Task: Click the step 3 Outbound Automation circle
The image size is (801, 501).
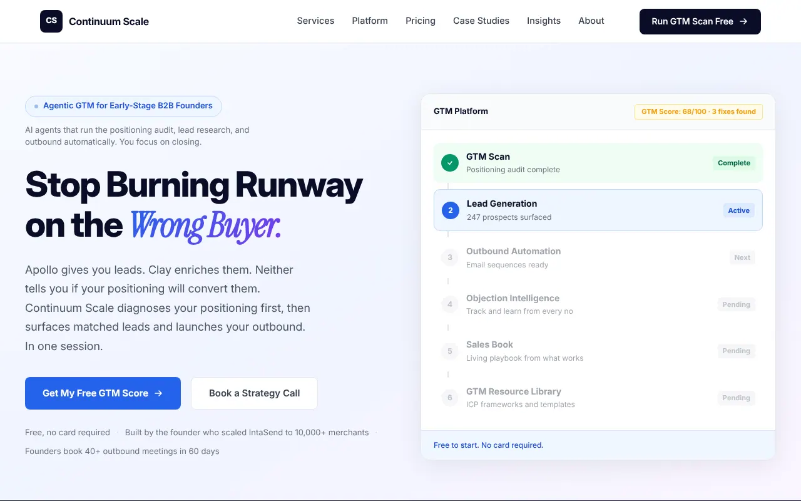Action: pyautogui.click(x=450, y=257)
